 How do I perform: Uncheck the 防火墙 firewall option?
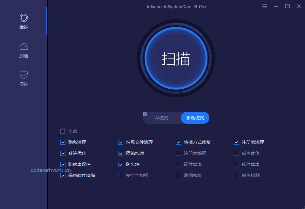click(x=120, y=164)
